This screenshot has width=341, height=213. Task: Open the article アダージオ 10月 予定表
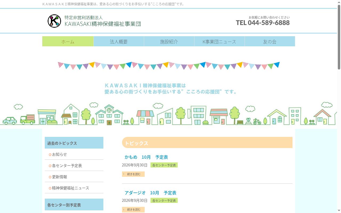coord(151,193)
